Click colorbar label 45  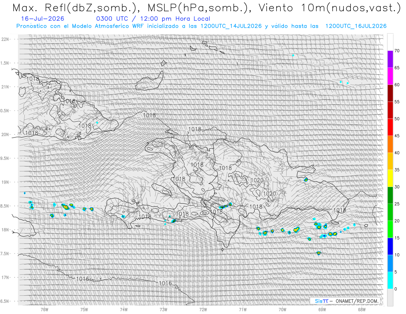tap(397, 136)
